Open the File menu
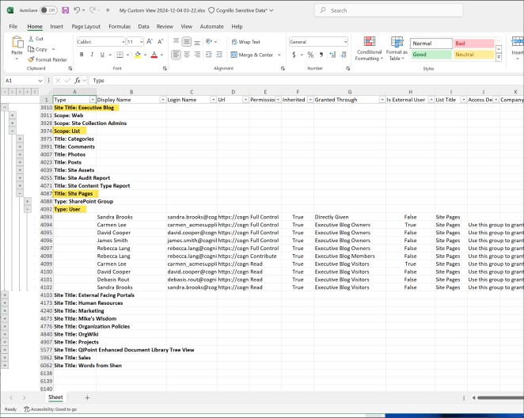 tap(13, 26)
